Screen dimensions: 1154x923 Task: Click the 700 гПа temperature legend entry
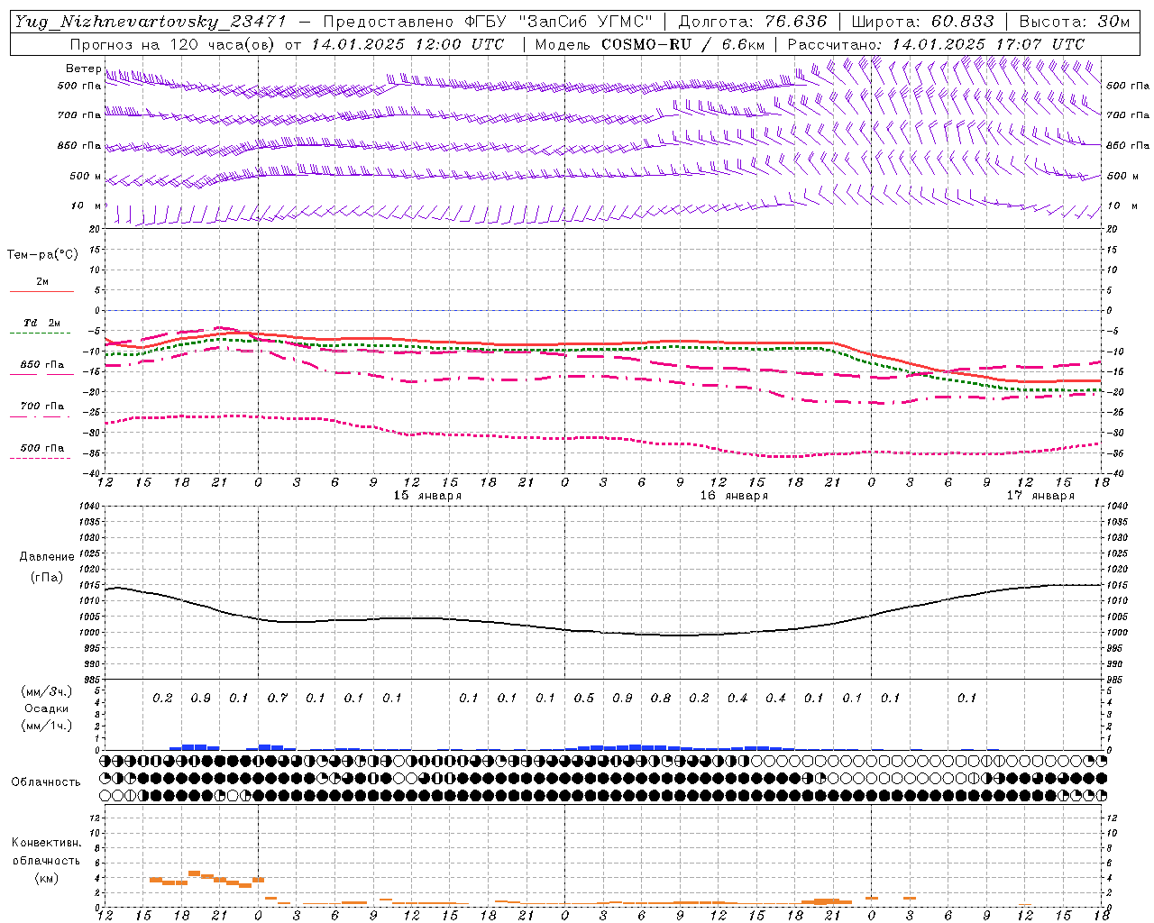42,407
